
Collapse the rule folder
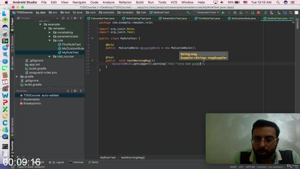(x=50, y=40)
